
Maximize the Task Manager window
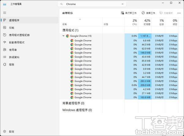click(171, 3)
